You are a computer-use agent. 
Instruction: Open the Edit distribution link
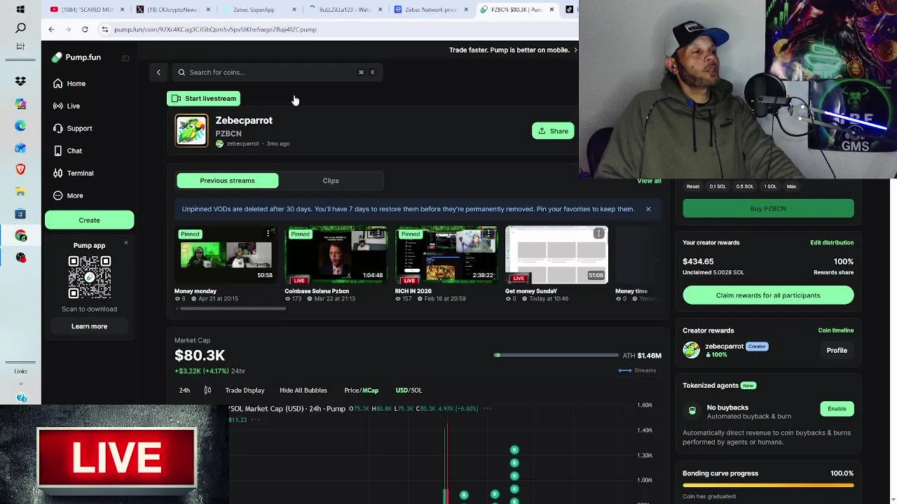(x=832, y=242)
